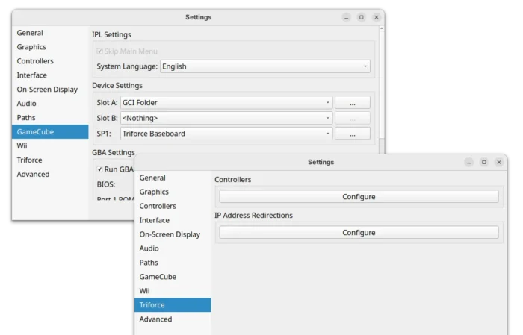Select Interface in the front window sidebar
The image size is (523, 335).
155,220
